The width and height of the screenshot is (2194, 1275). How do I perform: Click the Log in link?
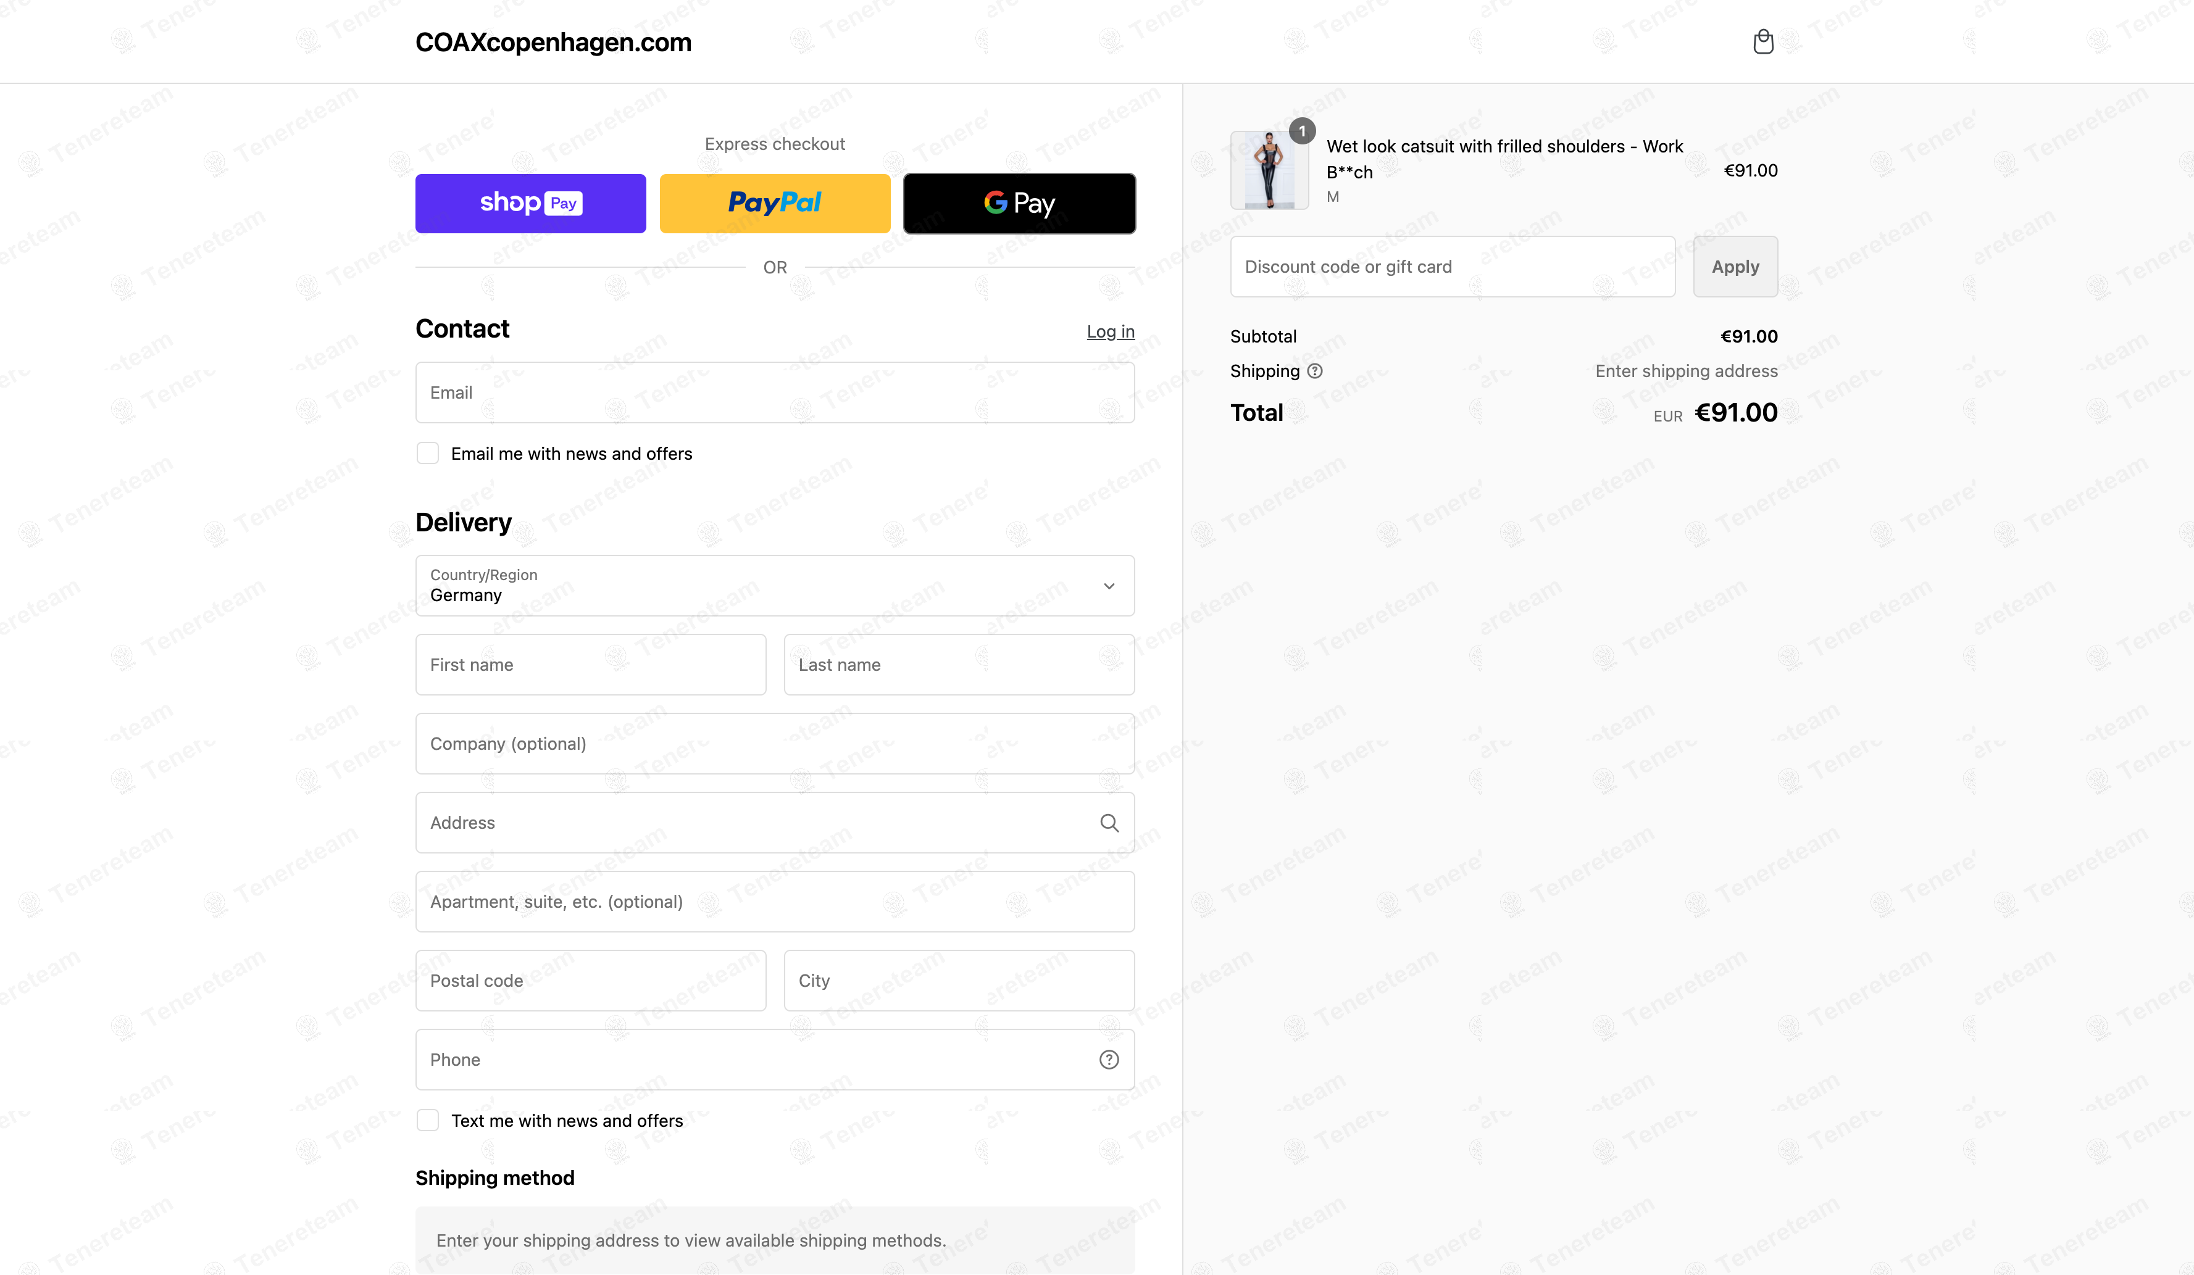pos(1110,331)
